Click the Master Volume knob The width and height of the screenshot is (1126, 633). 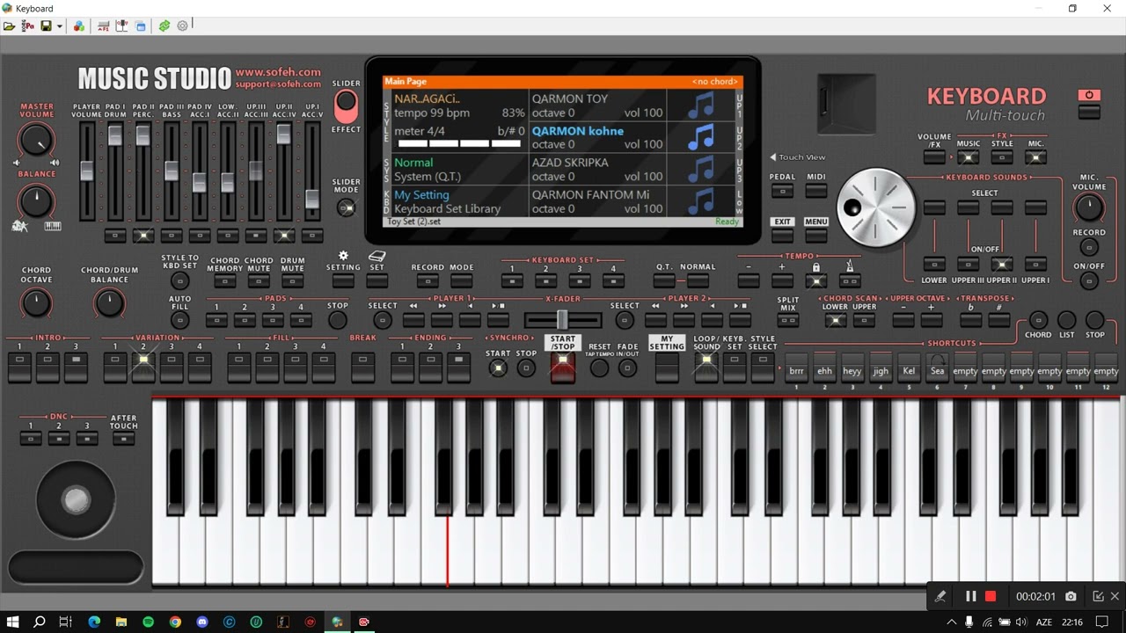tap(36, 140)
